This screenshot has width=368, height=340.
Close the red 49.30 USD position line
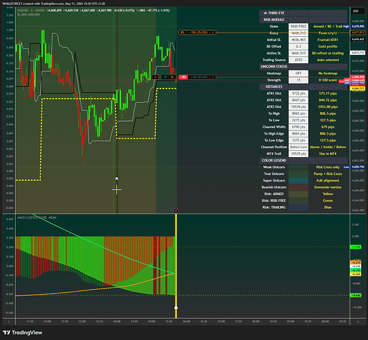pyautogui.click(x=213, y=77)
